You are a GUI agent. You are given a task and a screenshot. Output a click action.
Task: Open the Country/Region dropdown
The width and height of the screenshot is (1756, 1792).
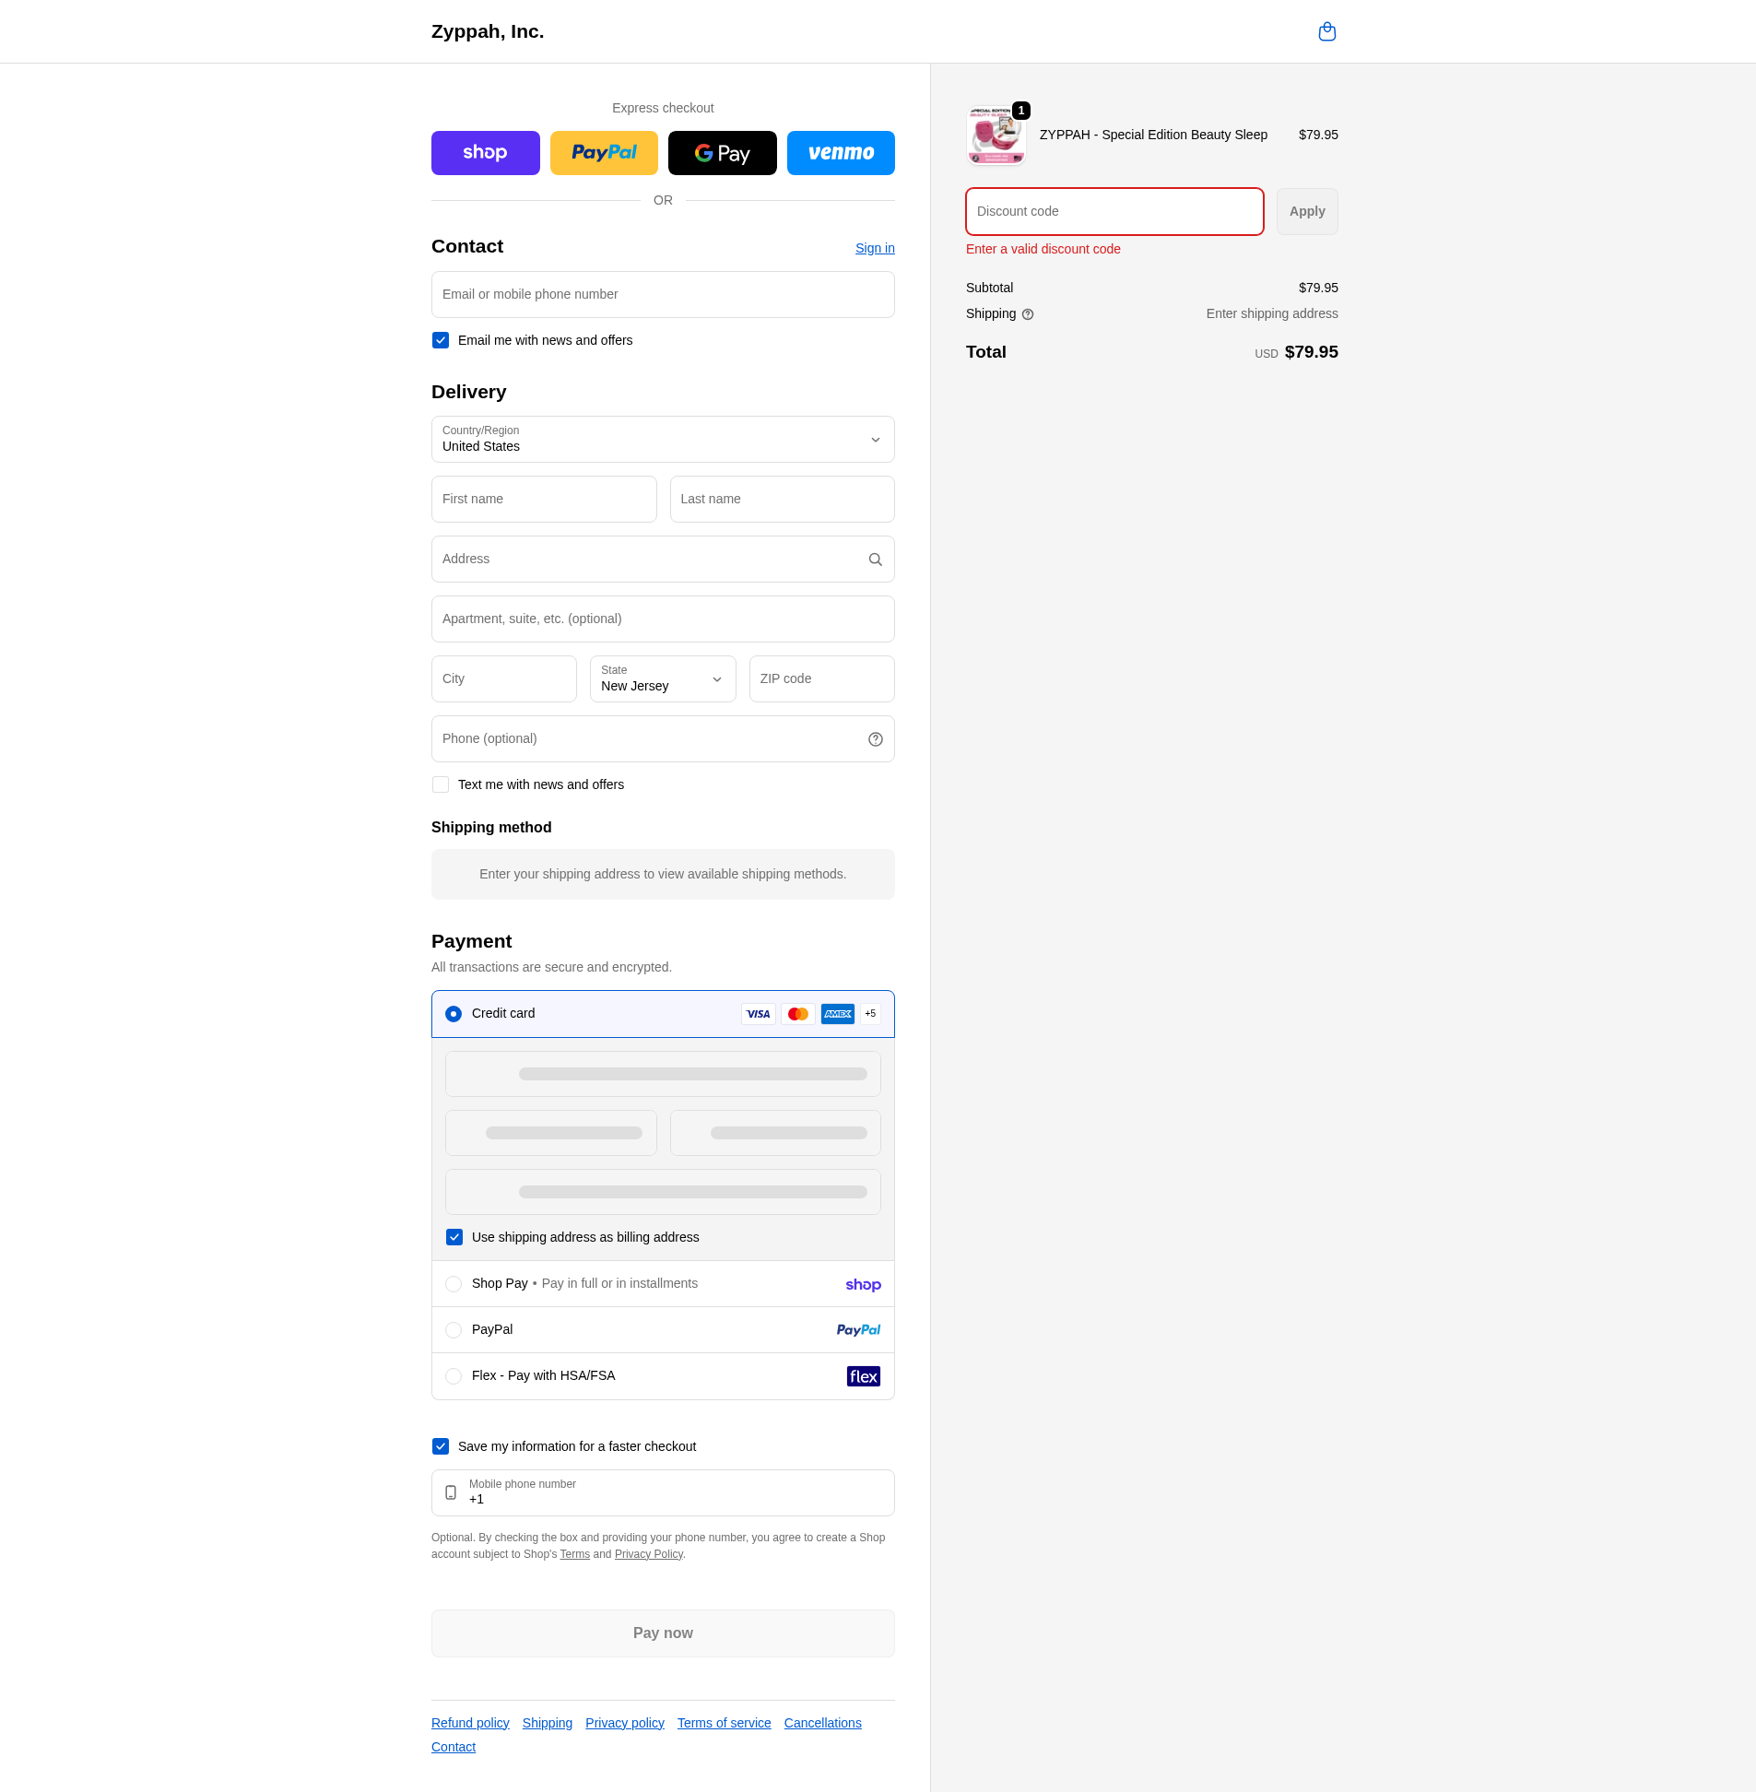662,440
